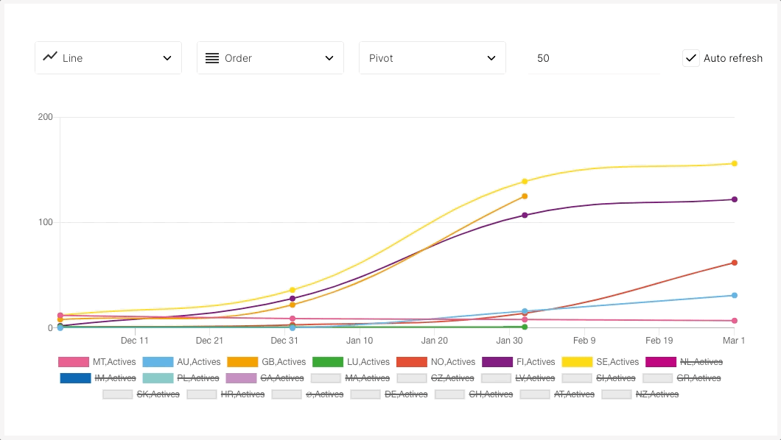The image size is (781, 440).
Task: Enable the IM,Actives legend item
Action: click(115, 378)
